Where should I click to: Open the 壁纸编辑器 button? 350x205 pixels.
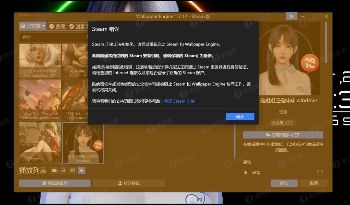click(55, 183)
